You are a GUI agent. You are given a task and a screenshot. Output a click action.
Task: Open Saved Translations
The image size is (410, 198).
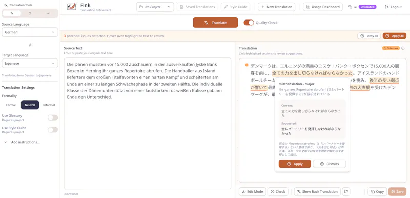[197, 7]
